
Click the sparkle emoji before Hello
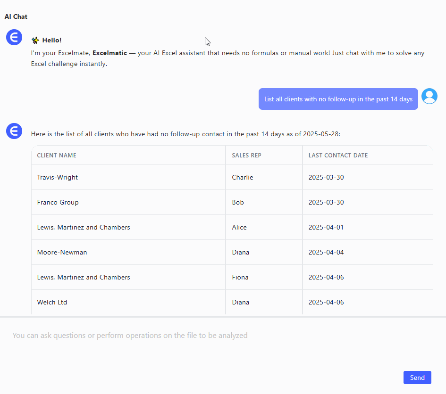click(35, 41)
